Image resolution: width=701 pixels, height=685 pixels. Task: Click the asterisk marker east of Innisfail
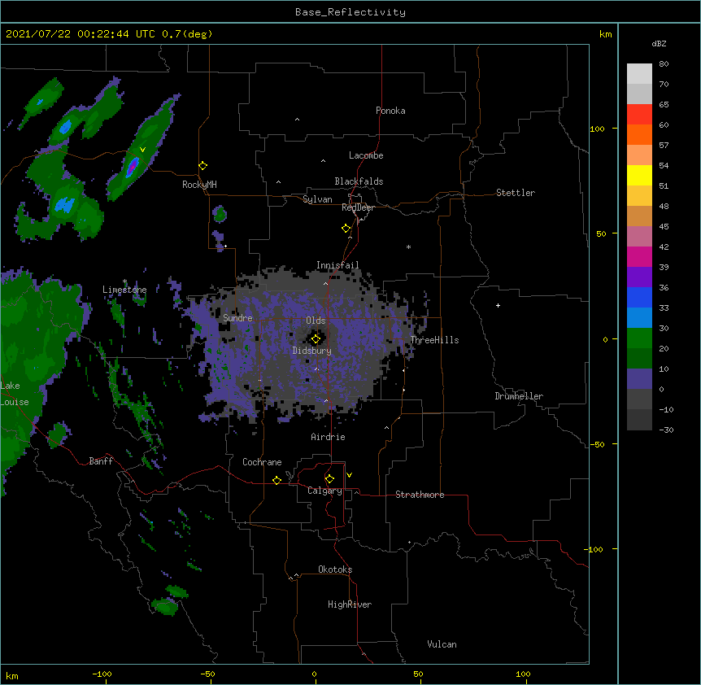coord(408,247)
